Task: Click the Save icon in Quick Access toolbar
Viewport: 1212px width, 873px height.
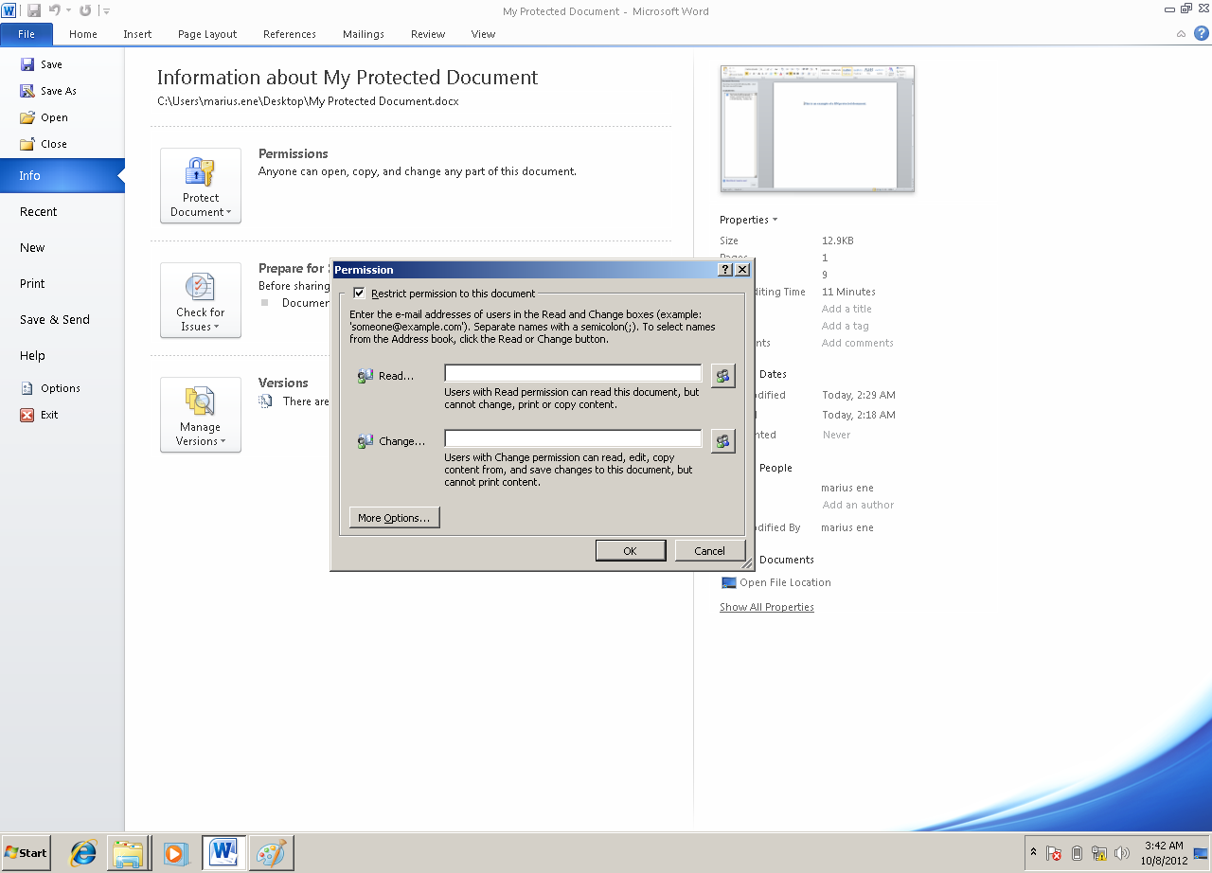Action: 34,10
